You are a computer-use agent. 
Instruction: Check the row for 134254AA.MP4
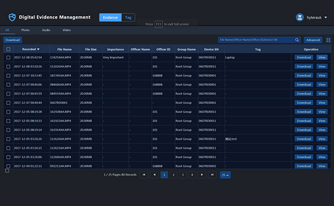pos(8,57)
